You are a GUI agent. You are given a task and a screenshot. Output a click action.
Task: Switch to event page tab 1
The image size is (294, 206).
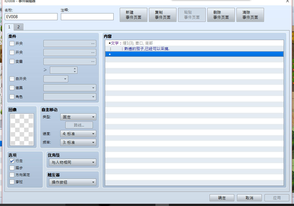pyautogui.click(x=9, y=27)
